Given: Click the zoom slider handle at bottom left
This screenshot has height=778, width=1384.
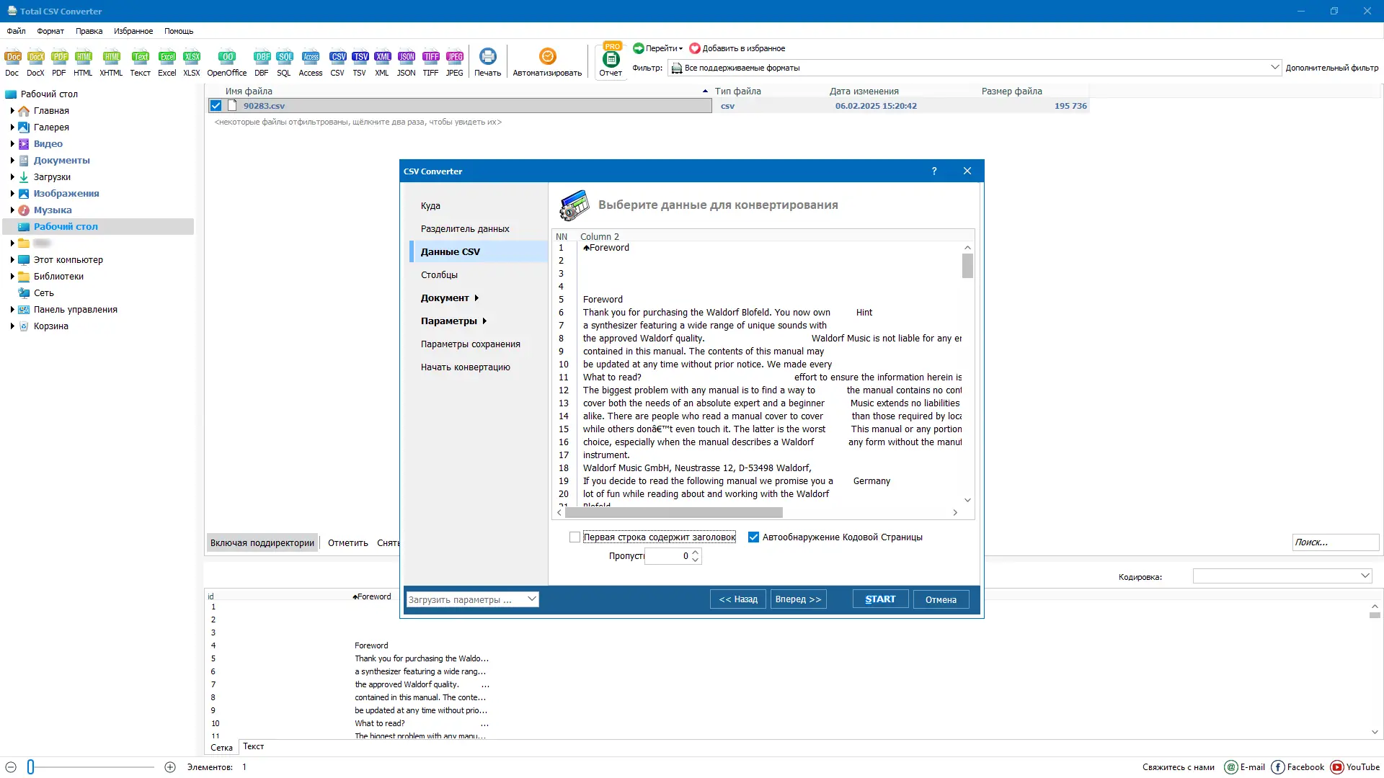Looking at the screenshot, I should [x=31, y=767].
